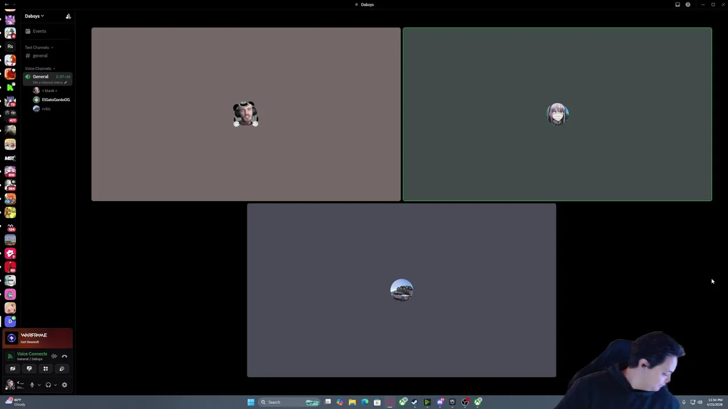This screenshot has width=728, height=409.
Task: Collapse the Voice Channels category
Action: click(x=39, y=68)
